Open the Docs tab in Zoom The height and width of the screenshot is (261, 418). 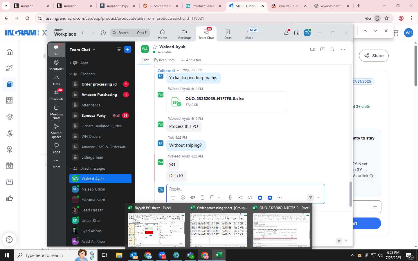tap(228, 34)
